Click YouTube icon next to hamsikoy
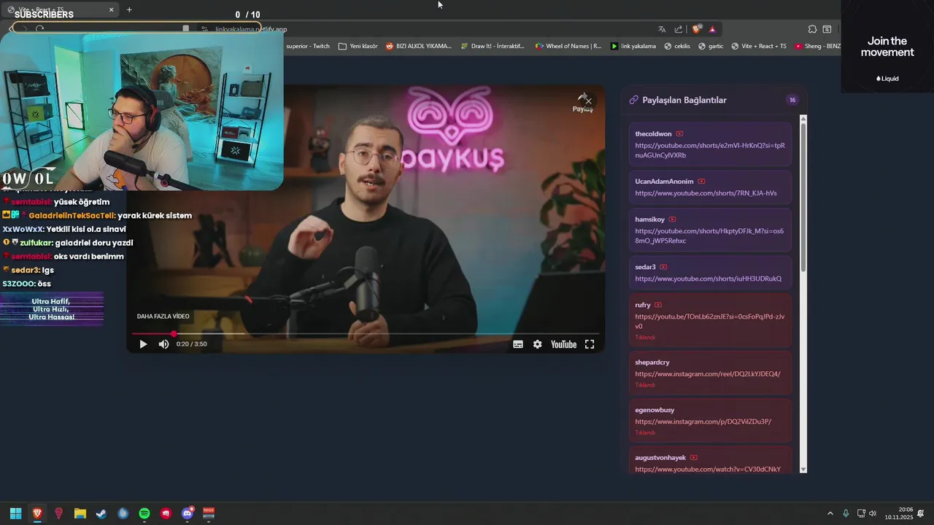This screenshot has width=934, height=525. 672,219
